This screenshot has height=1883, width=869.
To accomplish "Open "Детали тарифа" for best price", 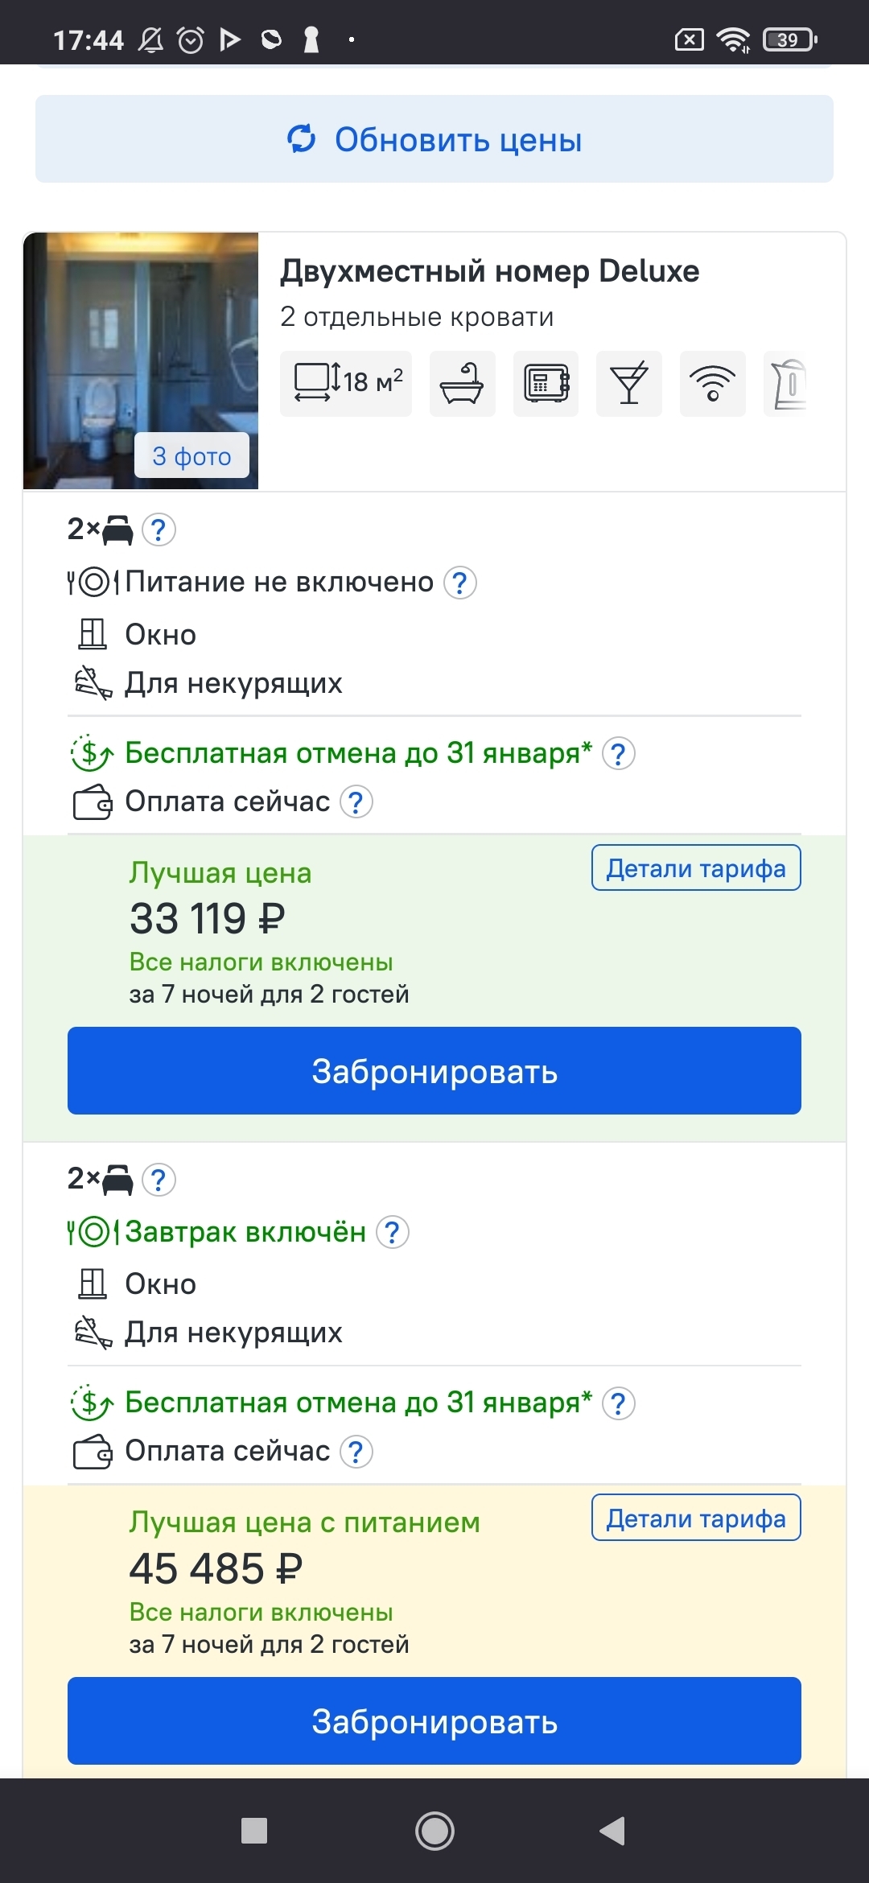I will pyautogui.click(x=696, y=868).
